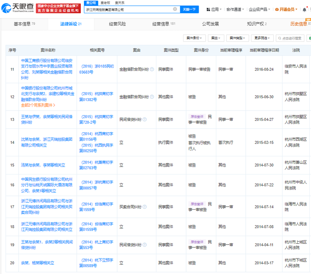Clear the search box with the X icon
Screen dimensions: 311x274
point(175,9)
